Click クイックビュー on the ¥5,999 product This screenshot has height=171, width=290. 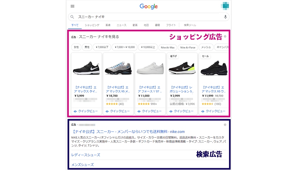coord(86,111)
